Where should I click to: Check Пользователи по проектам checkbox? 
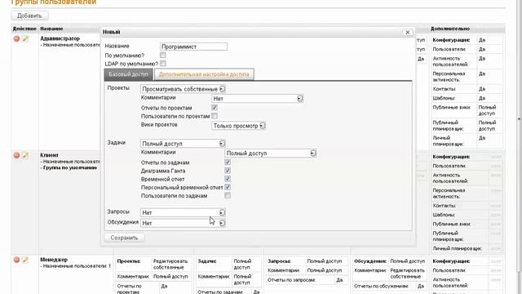coord(215,116)
